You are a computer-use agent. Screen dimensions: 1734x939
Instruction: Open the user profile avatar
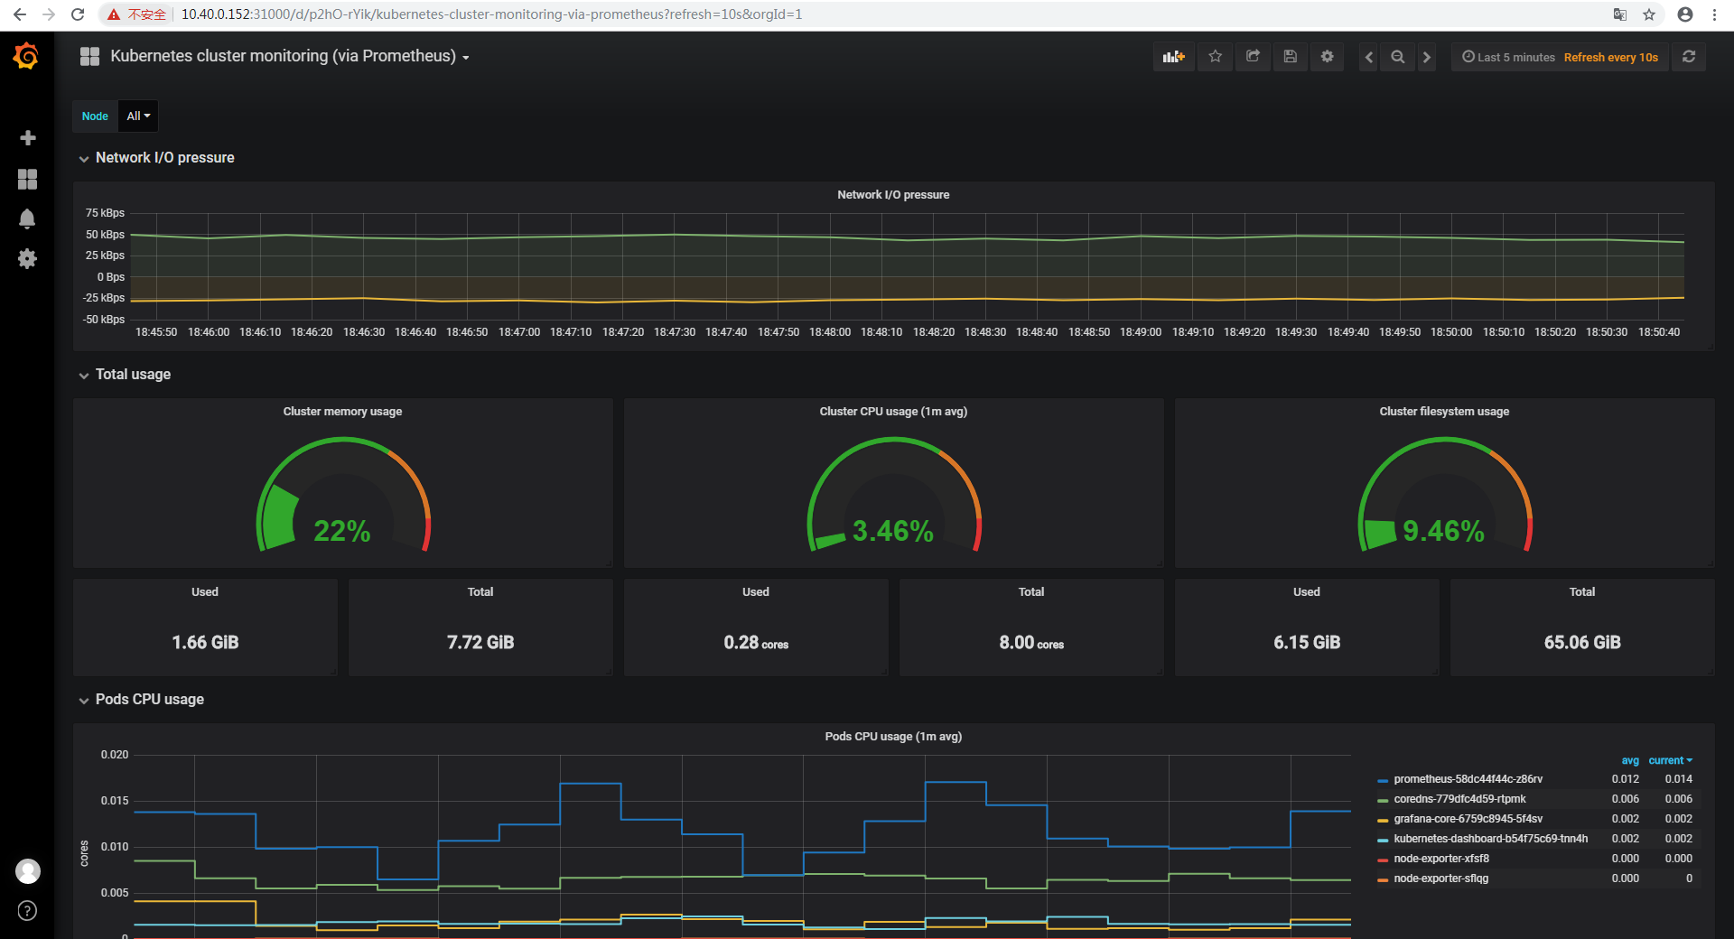click(28, 871)
